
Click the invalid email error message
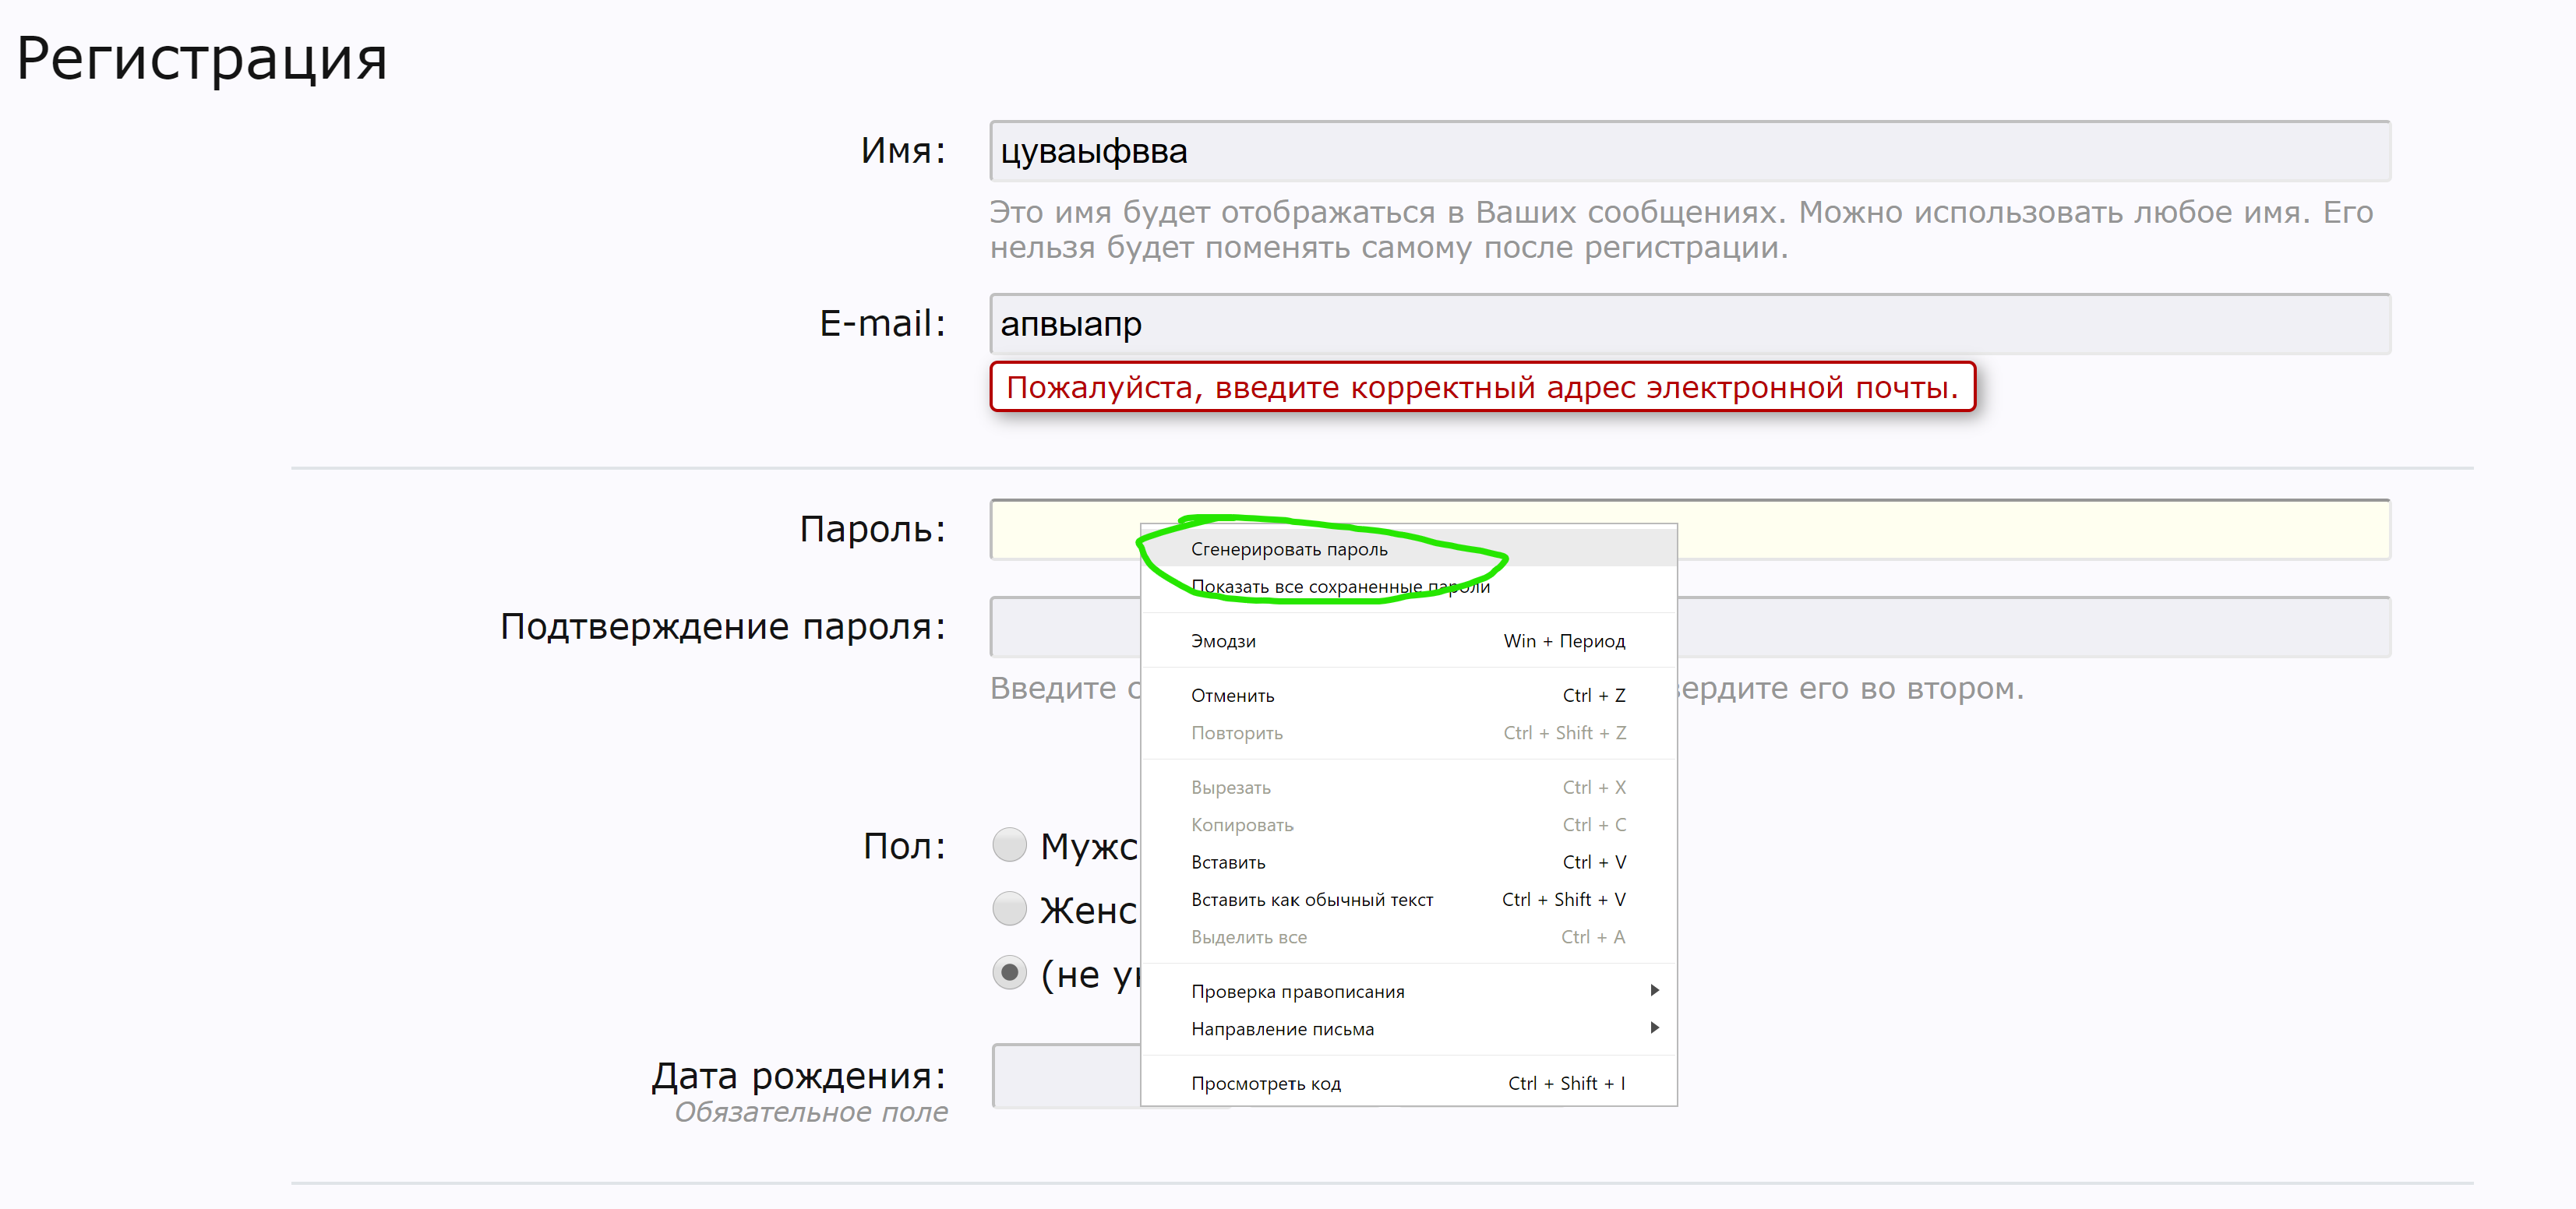click(x=1481, y=387)
